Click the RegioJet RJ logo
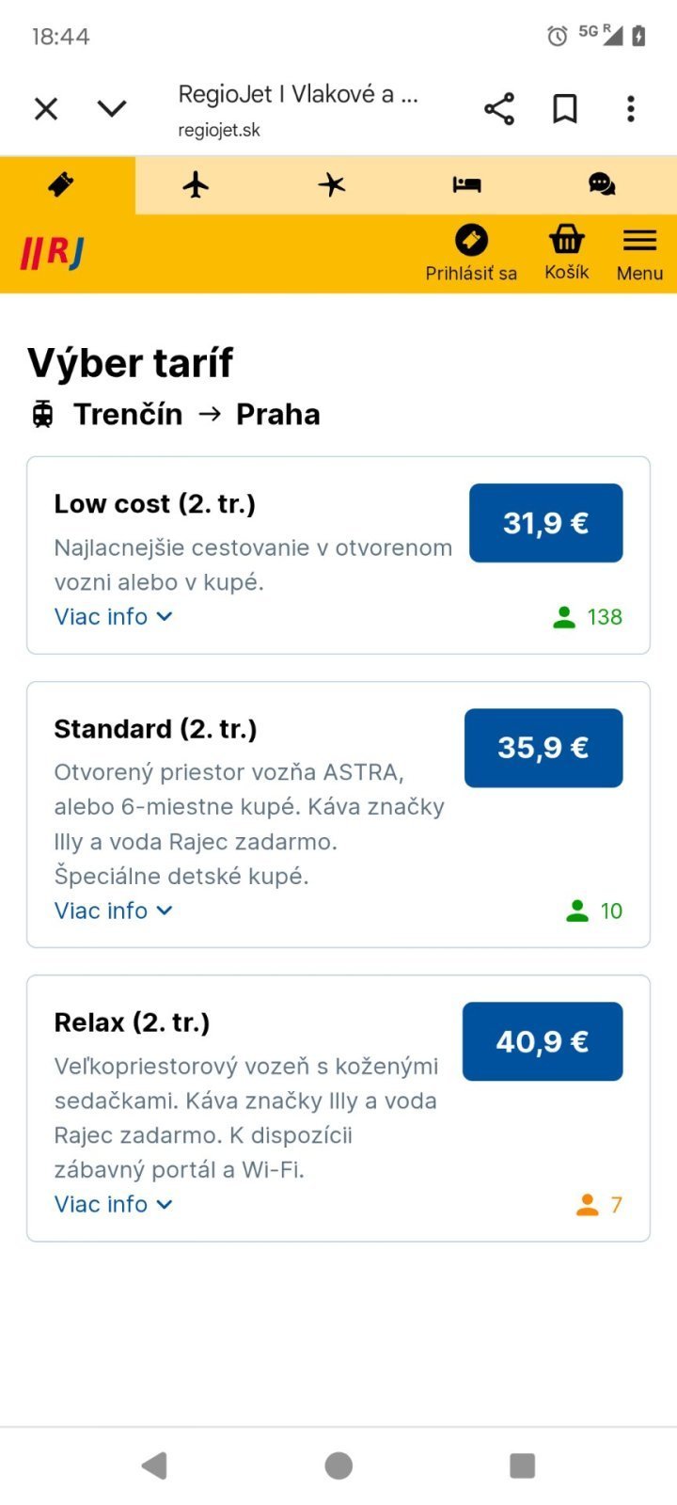 (x=53, y=253)
